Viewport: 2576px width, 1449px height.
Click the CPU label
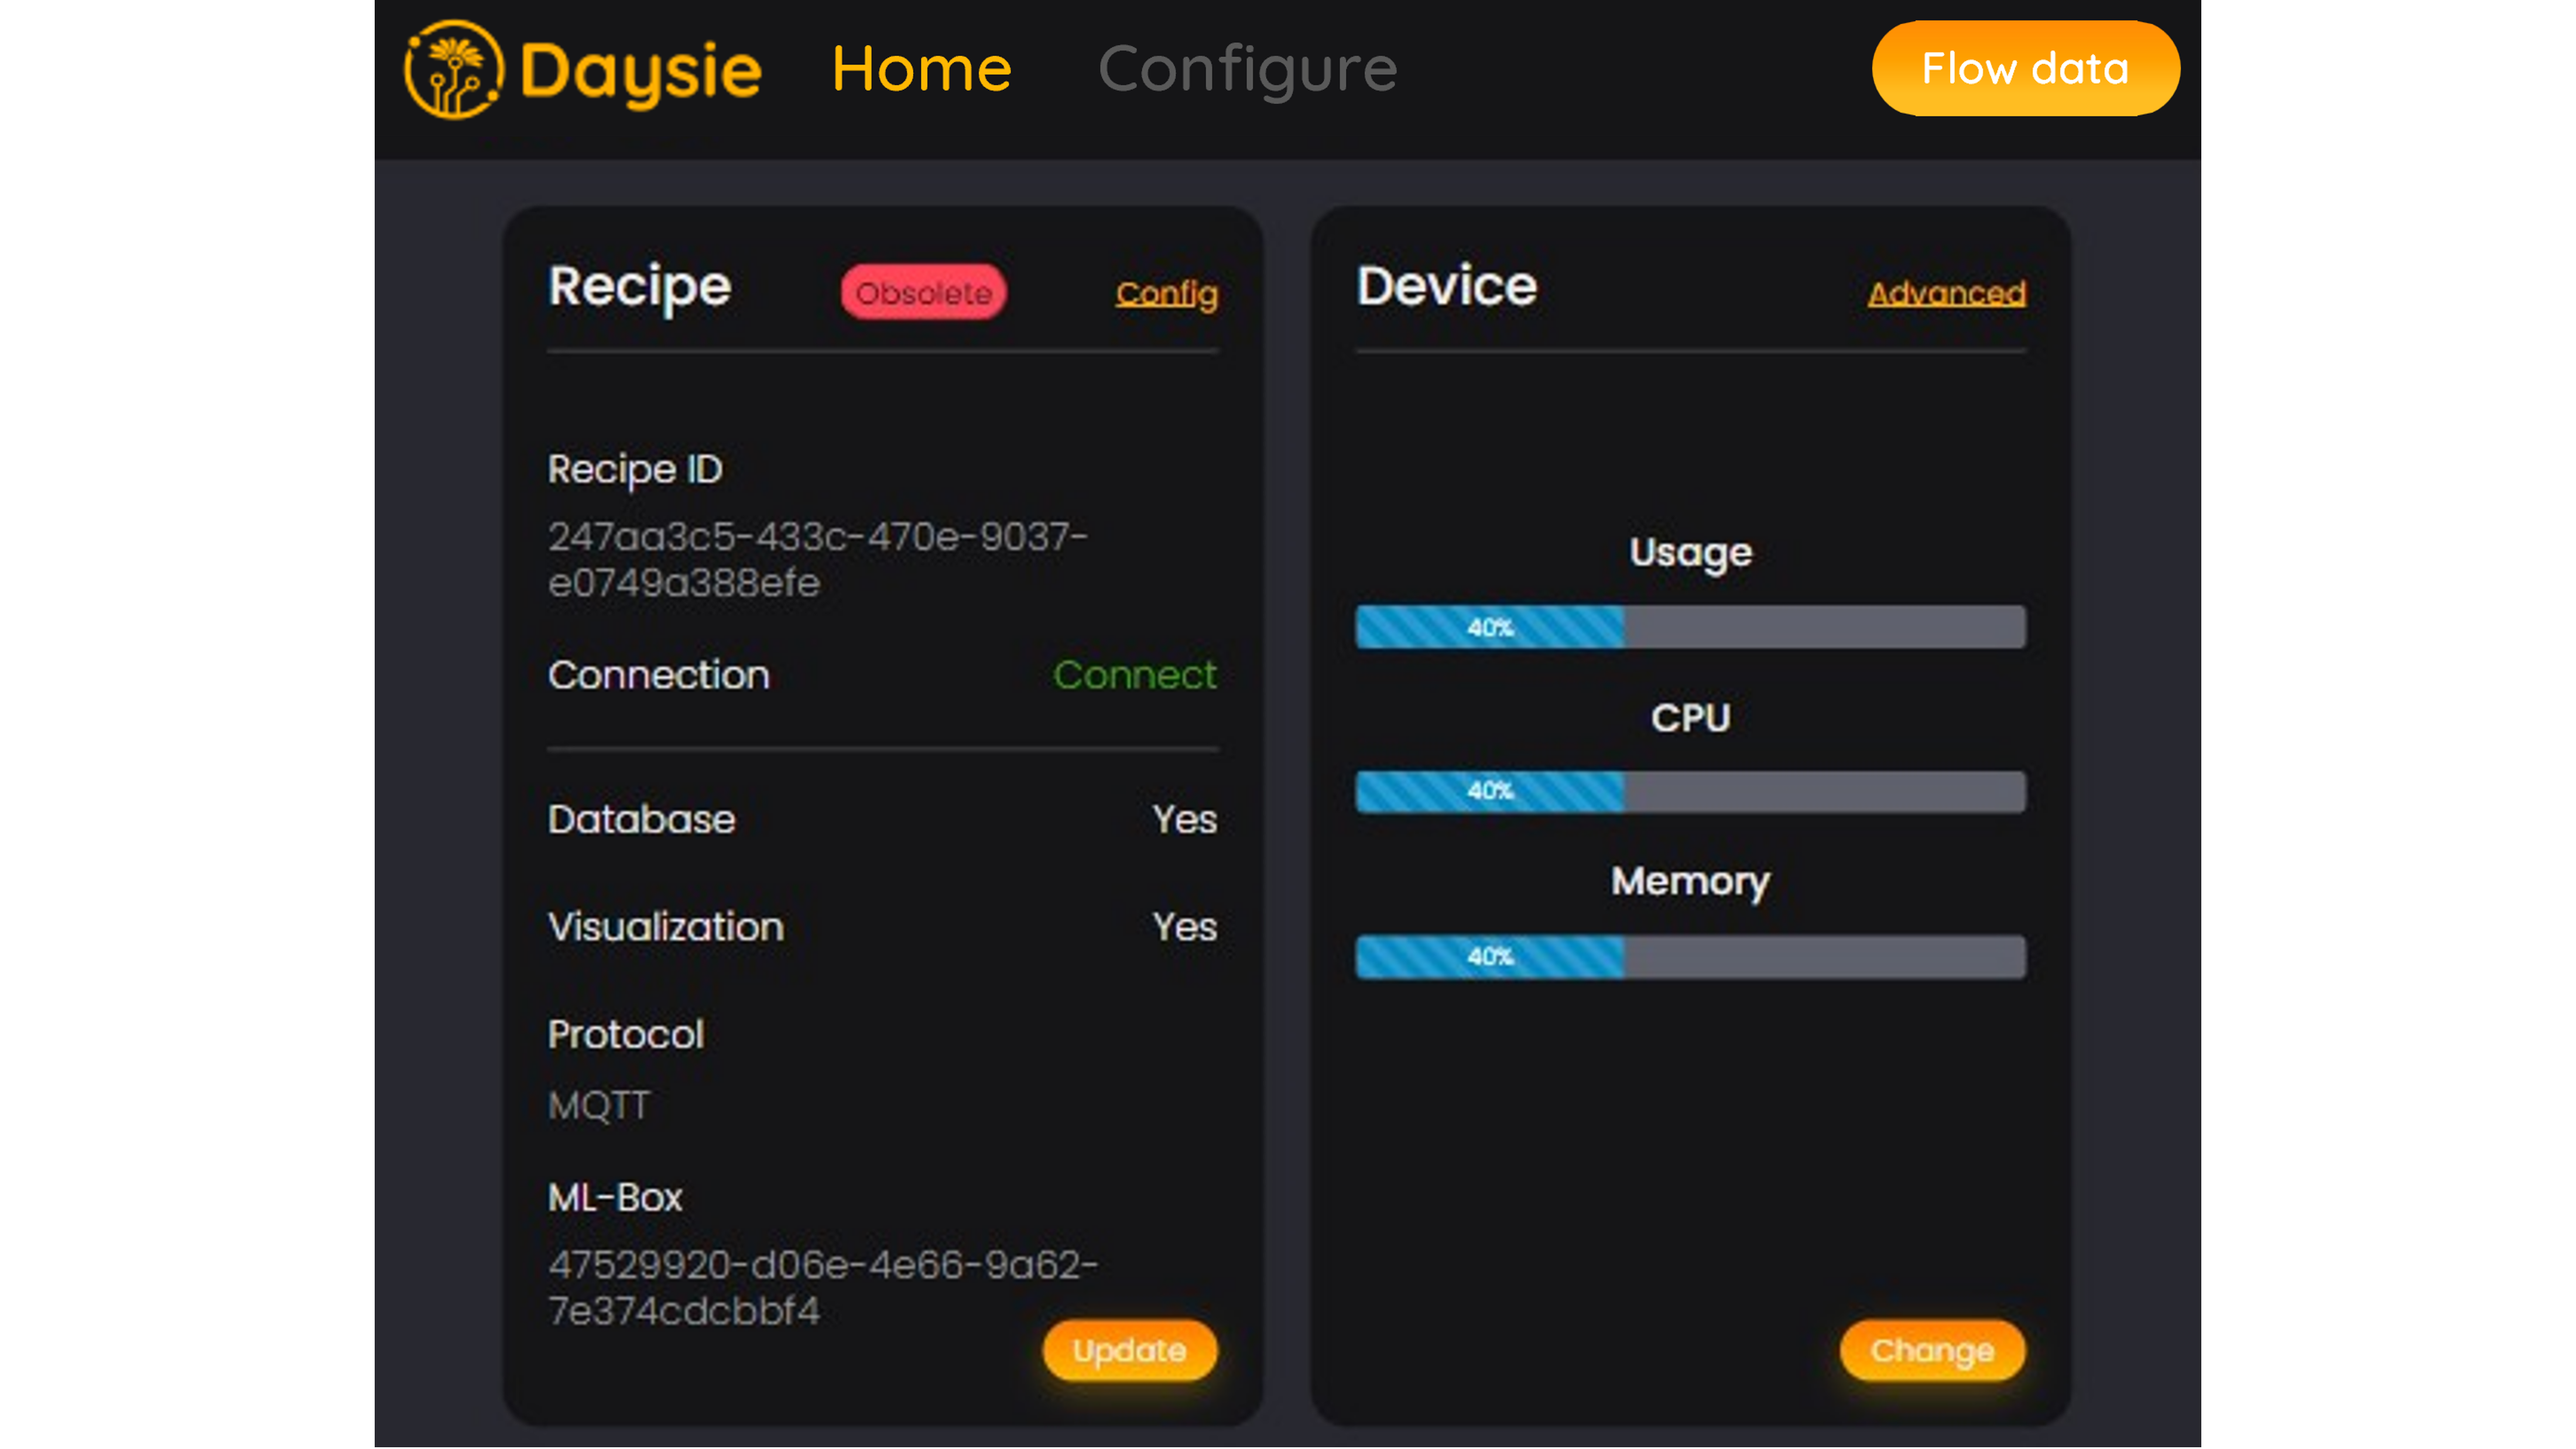pyautogui.click(x=1690, y=718)
